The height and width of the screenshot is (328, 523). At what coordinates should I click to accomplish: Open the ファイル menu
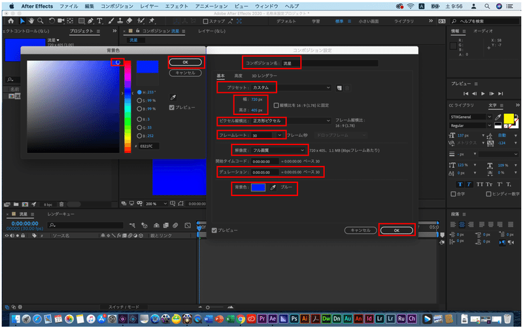click(69, 6)
